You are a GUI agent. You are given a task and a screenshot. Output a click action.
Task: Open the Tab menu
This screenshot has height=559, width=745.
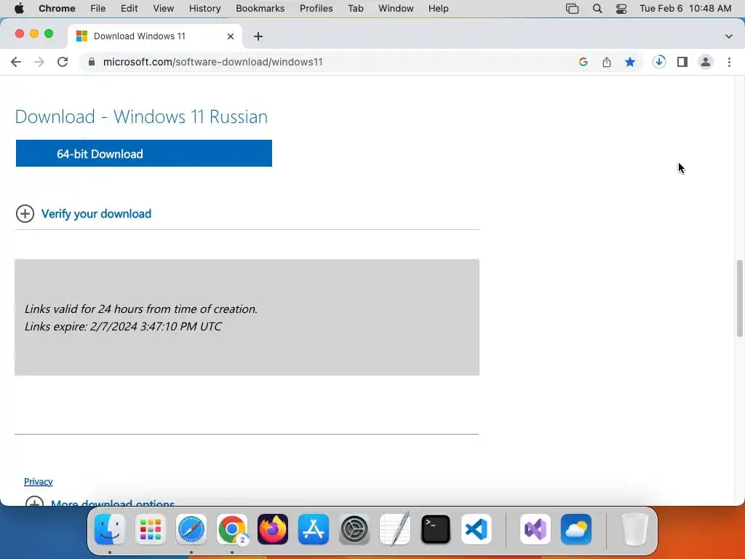click(x=355, y=9)
